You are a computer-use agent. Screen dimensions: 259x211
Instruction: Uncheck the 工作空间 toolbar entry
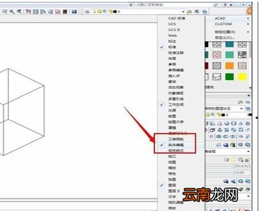(180, 105)
